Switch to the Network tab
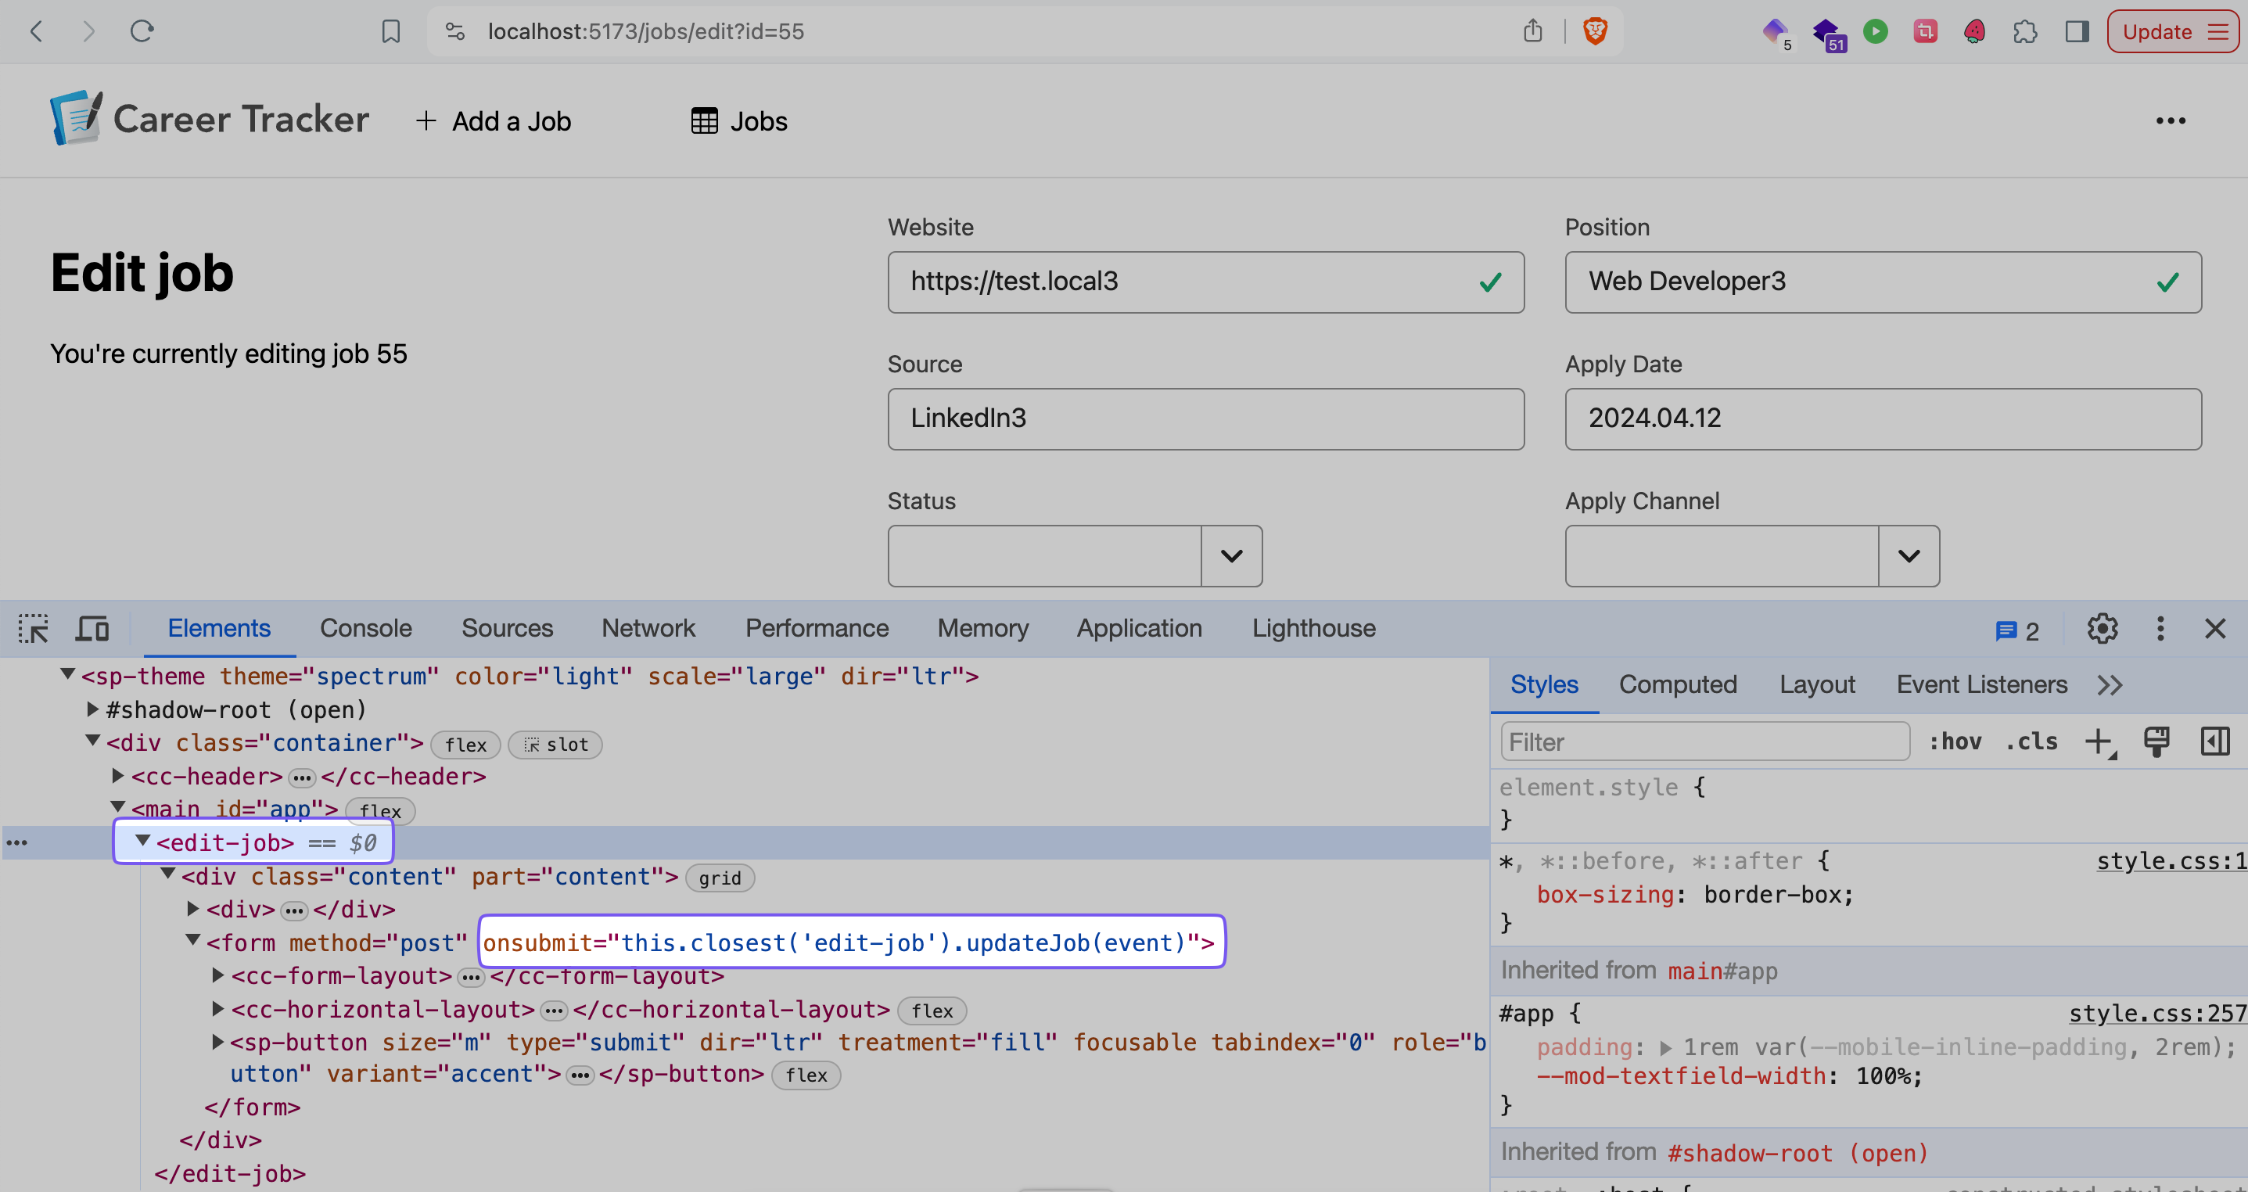2248x1192 pixels. click(x=648, y=626)
